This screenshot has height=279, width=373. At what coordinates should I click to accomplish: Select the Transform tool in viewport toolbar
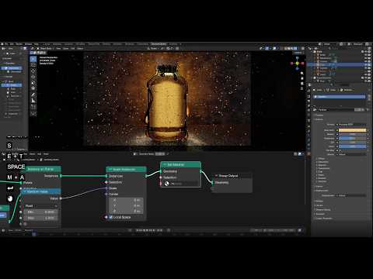(x=33, y=89)
